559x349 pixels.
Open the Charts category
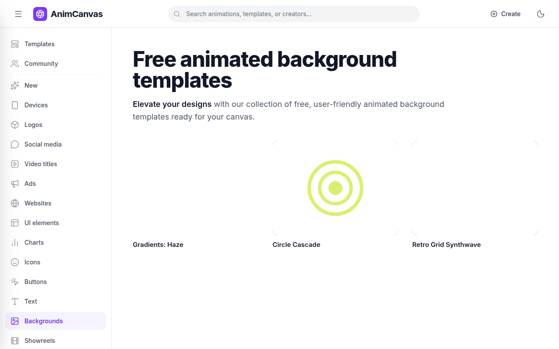(x=55, y=243)
